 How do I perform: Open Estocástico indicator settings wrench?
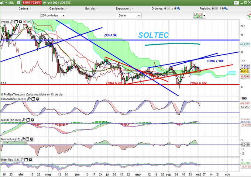point(29,99)
